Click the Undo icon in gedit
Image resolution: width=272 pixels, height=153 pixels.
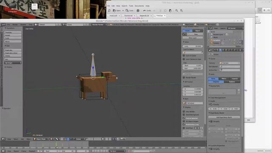[144, 11]
